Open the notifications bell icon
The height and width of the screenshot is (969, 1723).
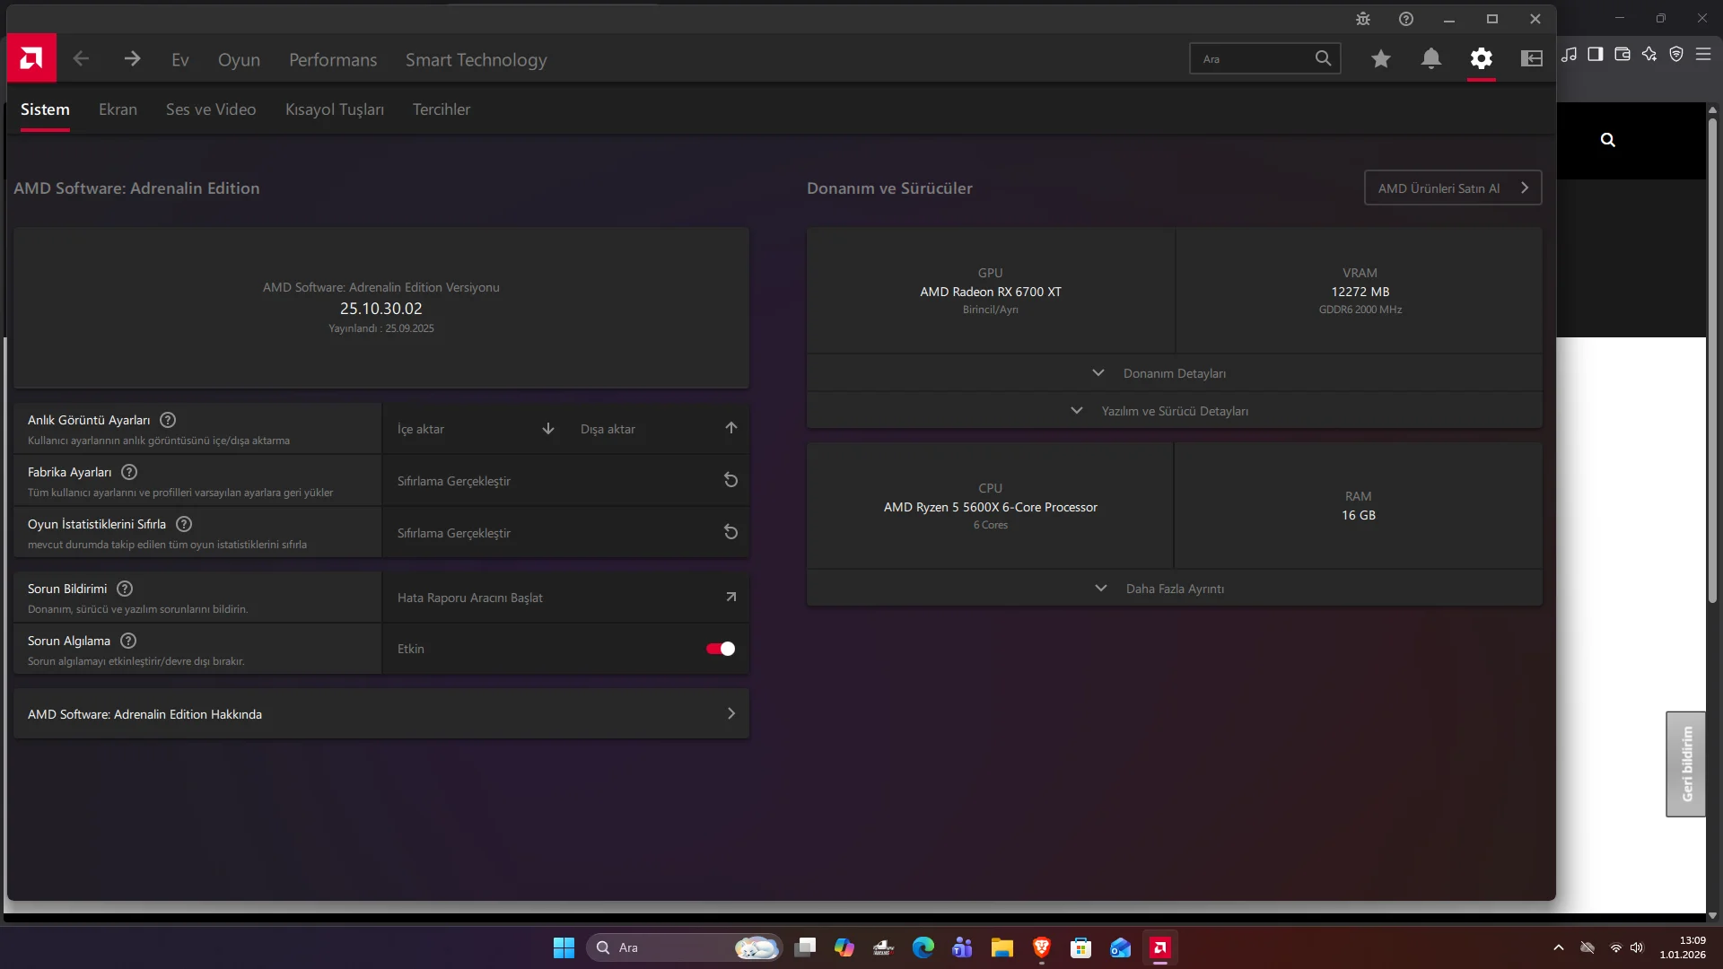pyautogui.click(x=1430, y=59)
